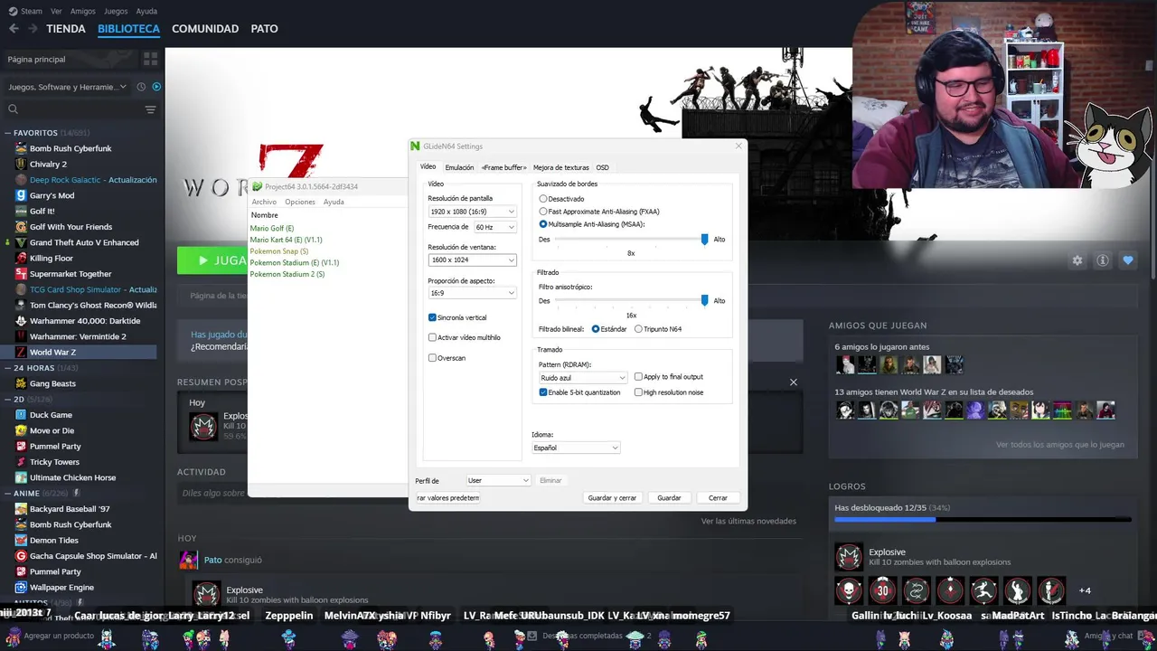The width and height of the screenshot is (1157, 651).
Task: Click the recent activity clock icon
Action: tap(141, 87)
